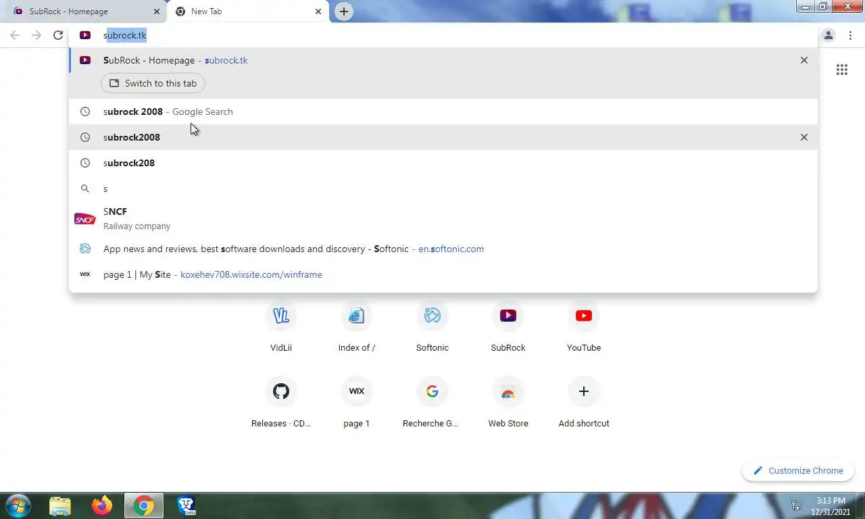Open the Google apps grid
865x519 pixels.
pos(842,70)
